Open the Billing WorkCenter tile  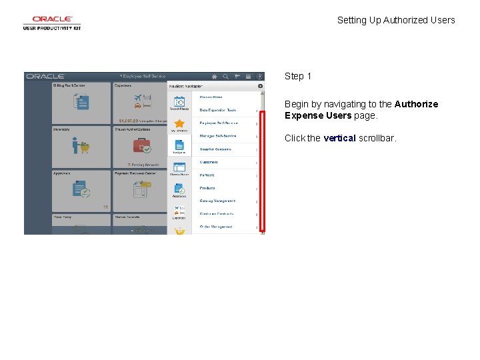click(x=81, y=103)
